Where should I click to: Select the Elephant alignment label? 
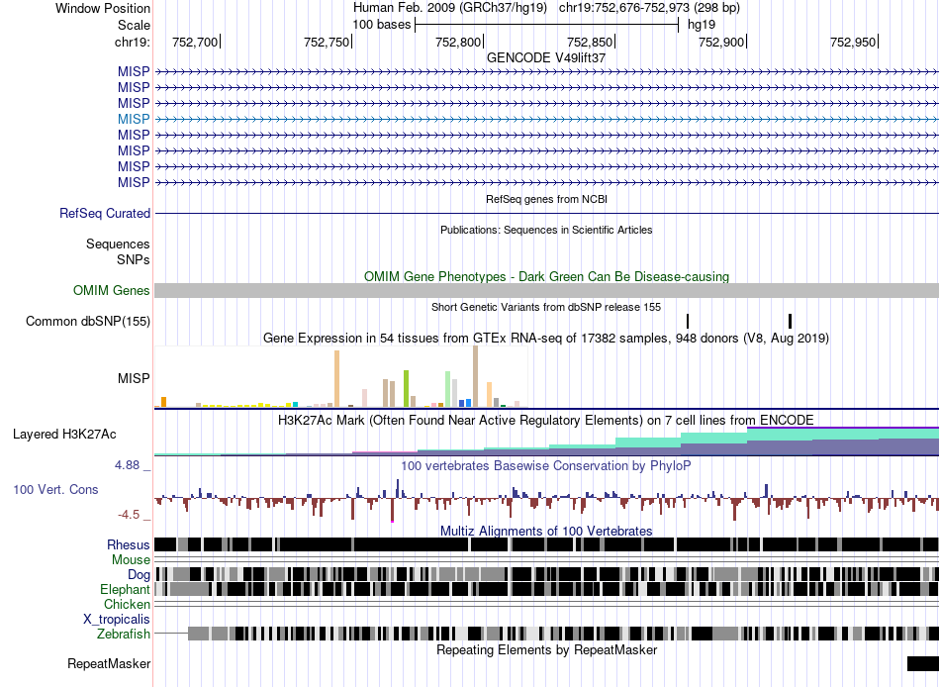[125, 589]
